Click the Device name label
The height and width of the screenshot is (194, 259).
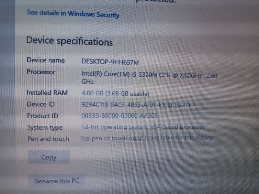point(46,60)
